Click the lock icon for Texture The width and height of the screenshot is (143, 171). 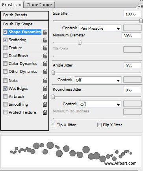pos(45,48)
